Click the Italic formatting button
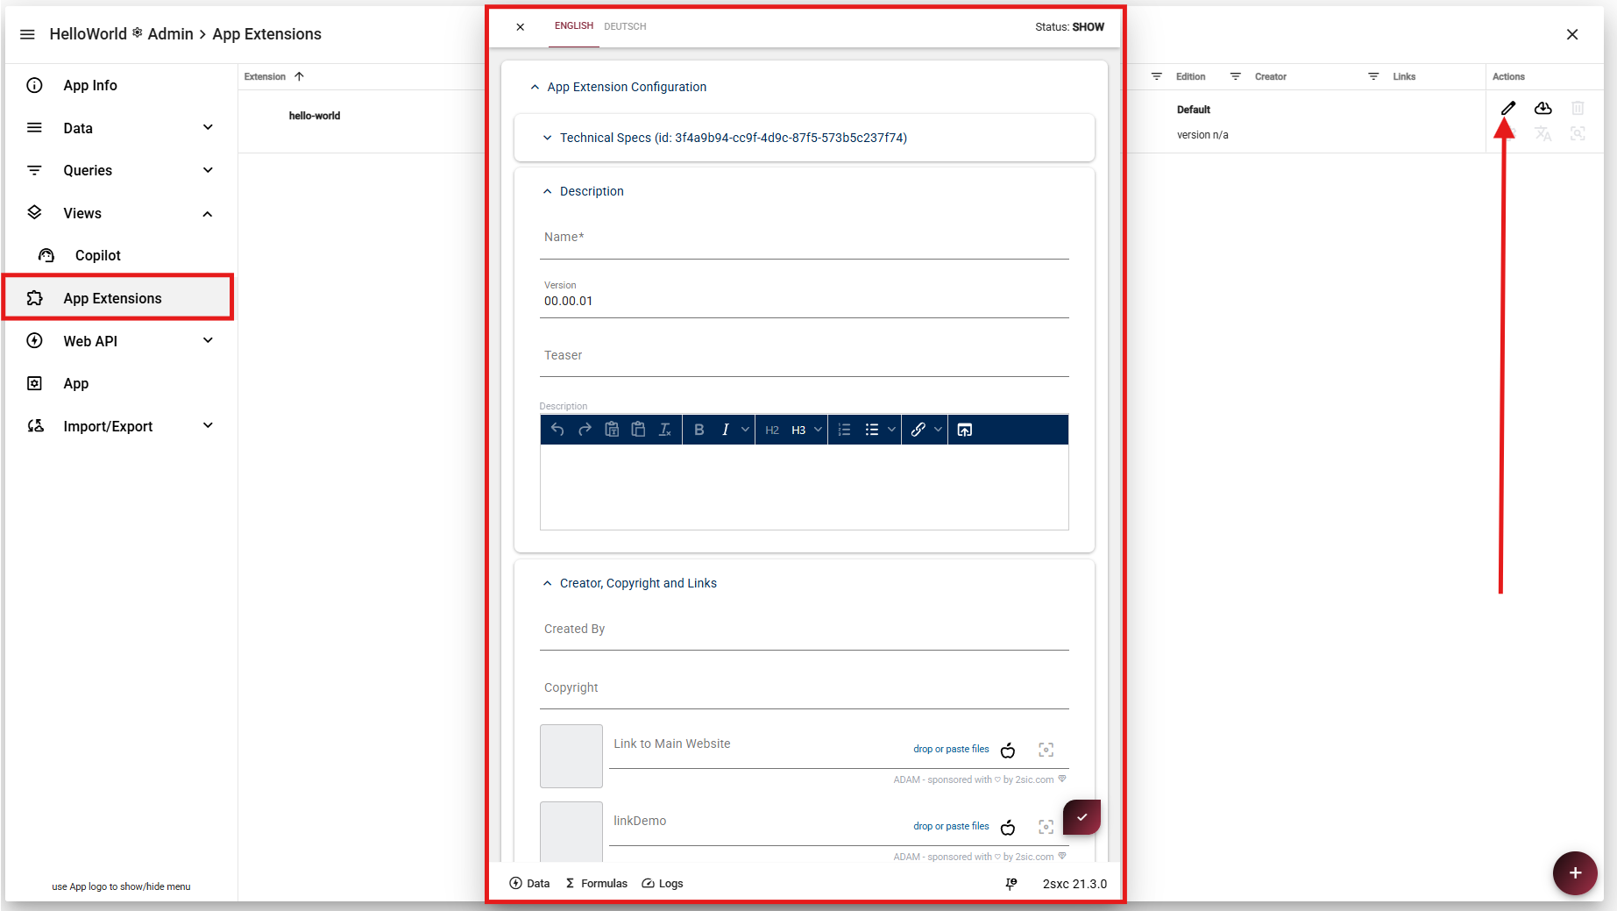The image size is (1617, 911). pos(725,430)
